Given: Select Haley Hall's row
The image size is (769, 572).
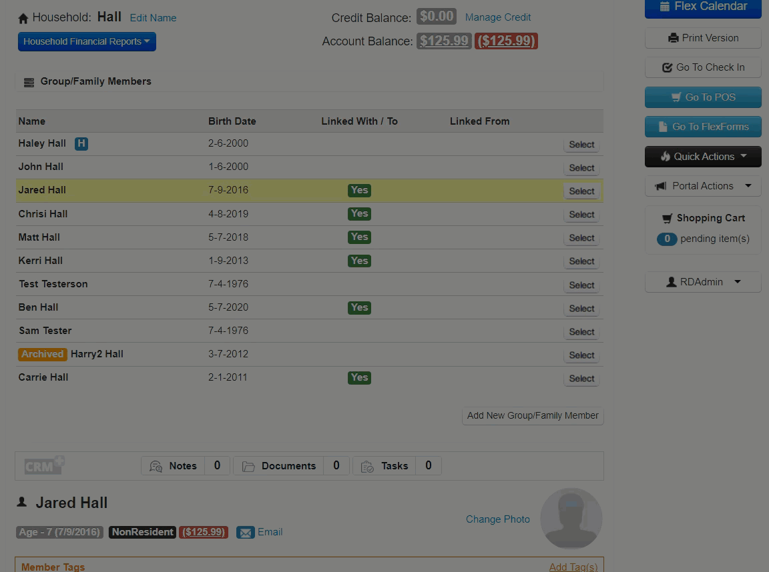Looking at the screenshot, I should pos(581,145).
